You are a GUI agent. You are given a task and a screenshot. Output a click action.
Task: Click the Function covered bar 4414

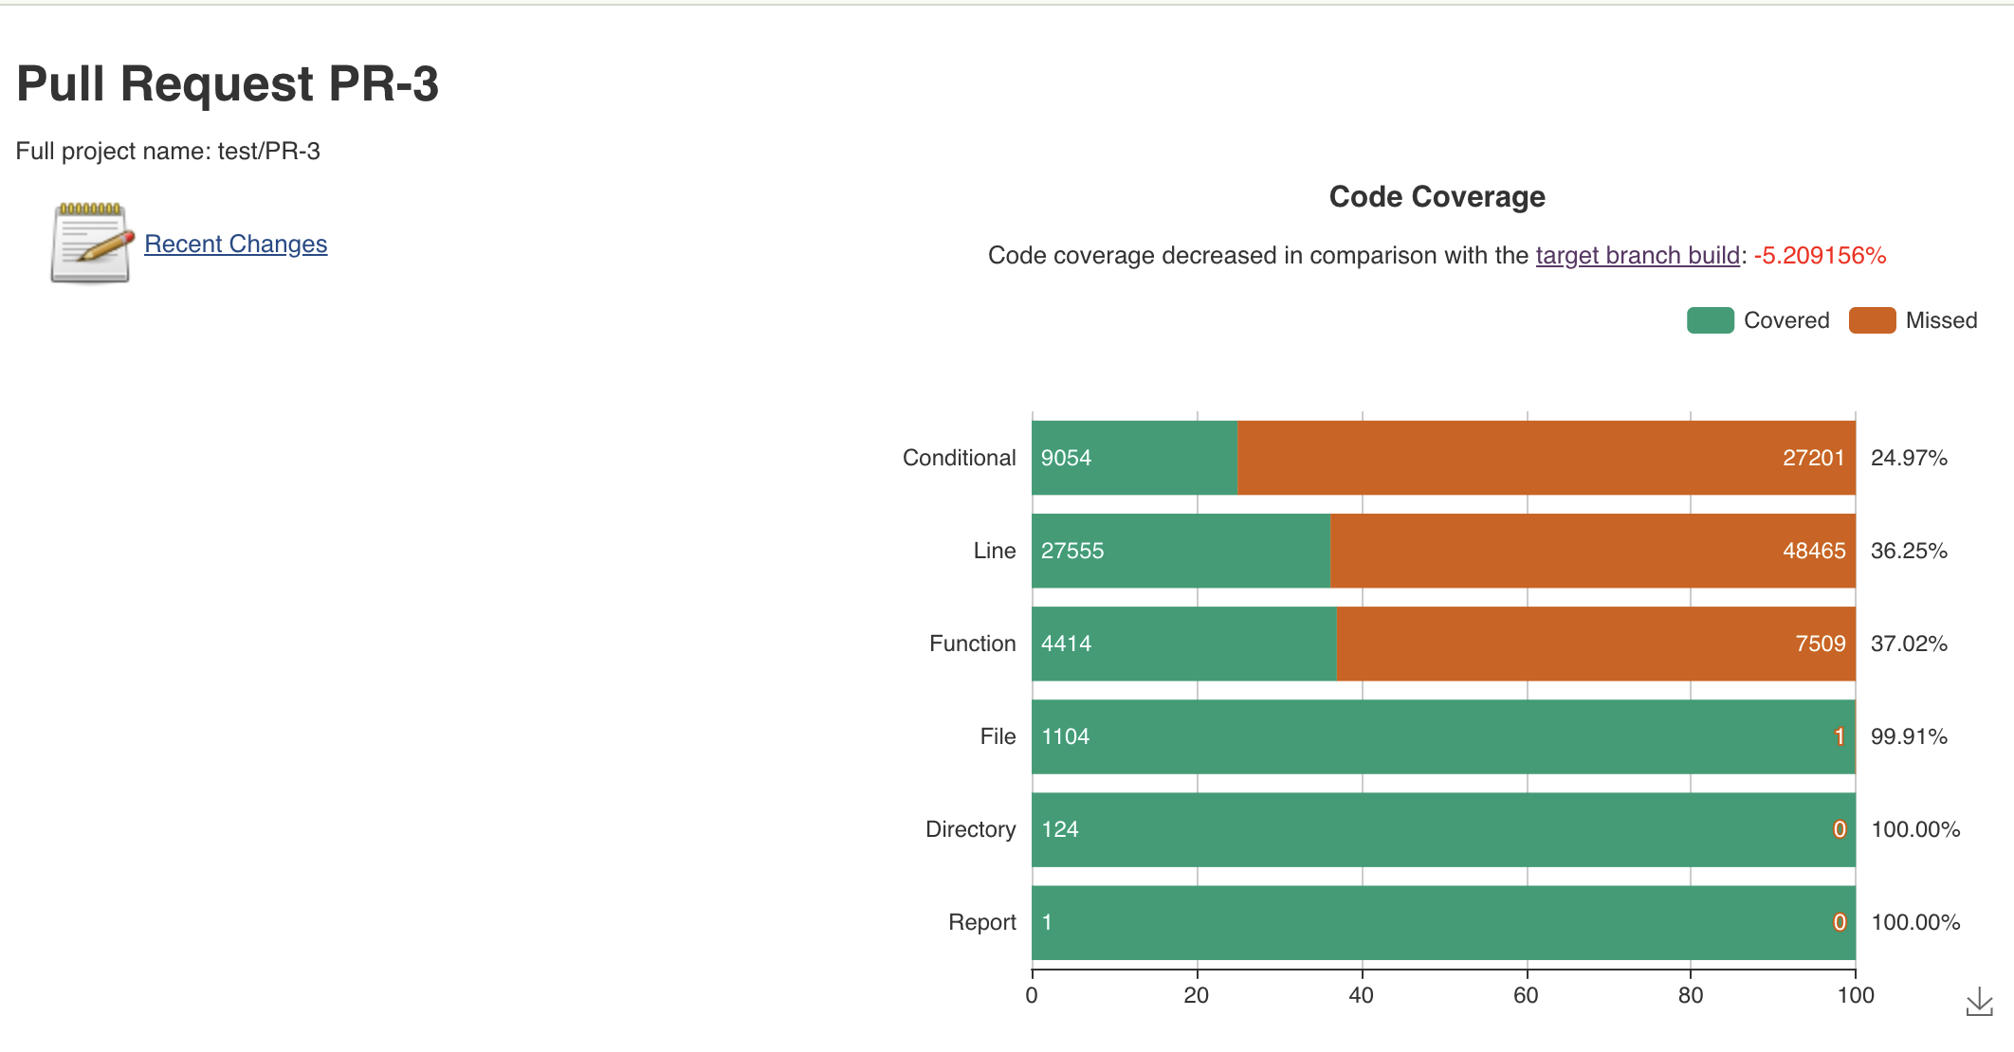tap(1183, 644)
